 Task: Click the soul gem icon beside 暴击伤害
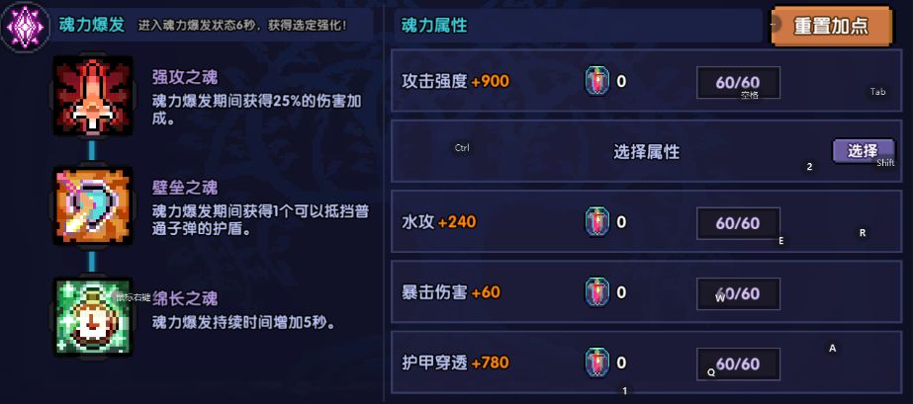coord(596,292)
